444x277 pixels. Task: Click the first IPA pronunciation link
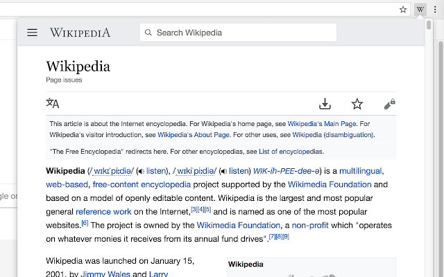[x=111, y=171]
